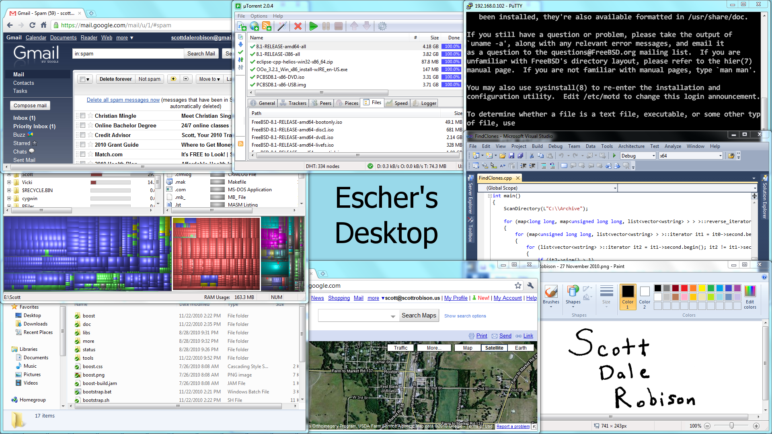The image size is (772, 434).
Task: Click Gmail select-all checkbox dropdown
Action: (x=85, y=79)
